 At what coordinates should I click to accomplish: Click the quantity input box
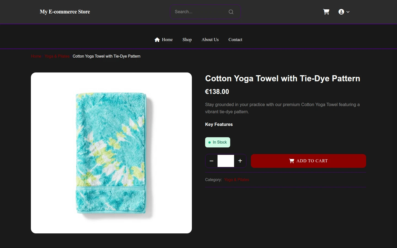tap(226, 161)
